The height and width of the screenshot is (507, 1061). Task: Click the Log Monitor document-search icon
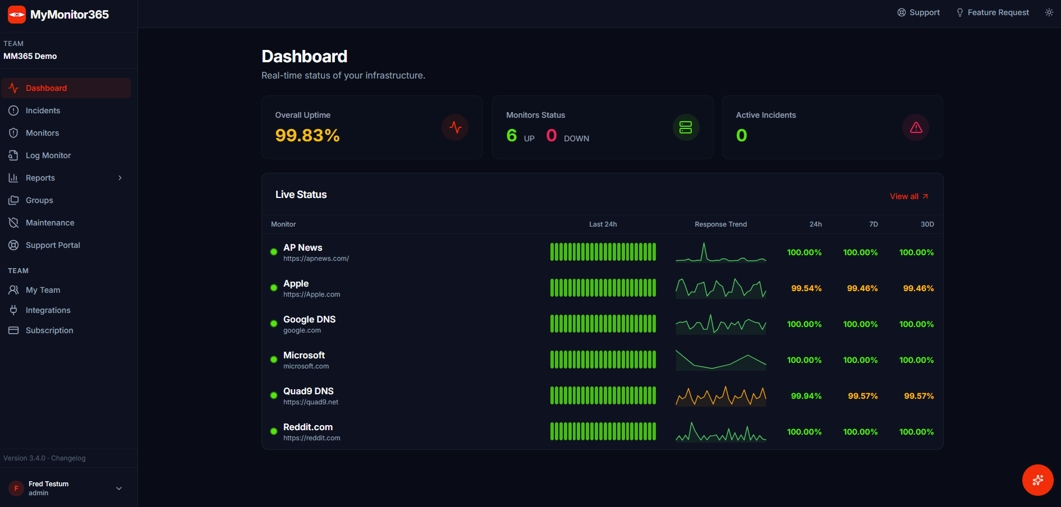[13, 155]
